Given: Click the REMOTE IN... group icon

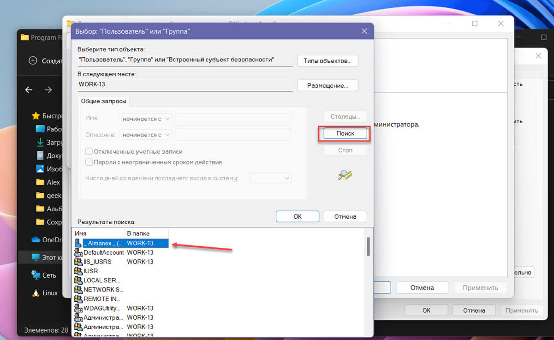Looking at the screenshot, I should click(x=78, y=298).
